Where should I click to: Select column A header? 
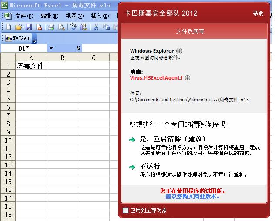point(31,57)
